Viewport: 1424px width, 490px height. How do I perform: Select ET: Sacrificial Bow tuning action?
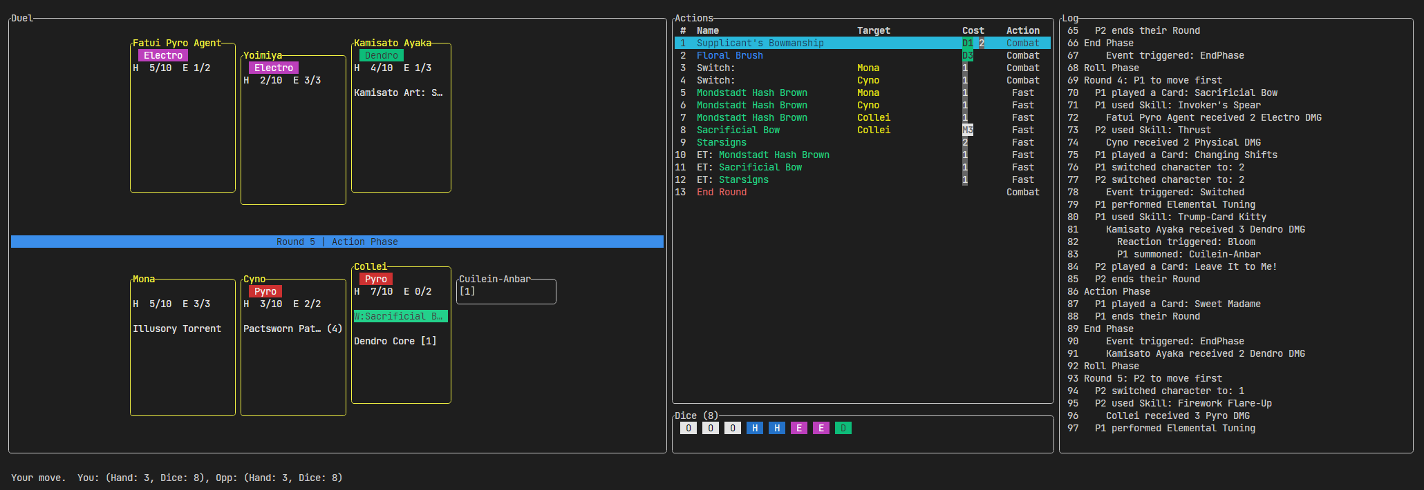tap(863, 167)
